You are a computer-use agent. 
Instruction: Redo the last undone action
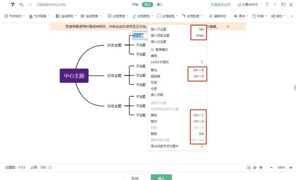[x=30, y=4]
